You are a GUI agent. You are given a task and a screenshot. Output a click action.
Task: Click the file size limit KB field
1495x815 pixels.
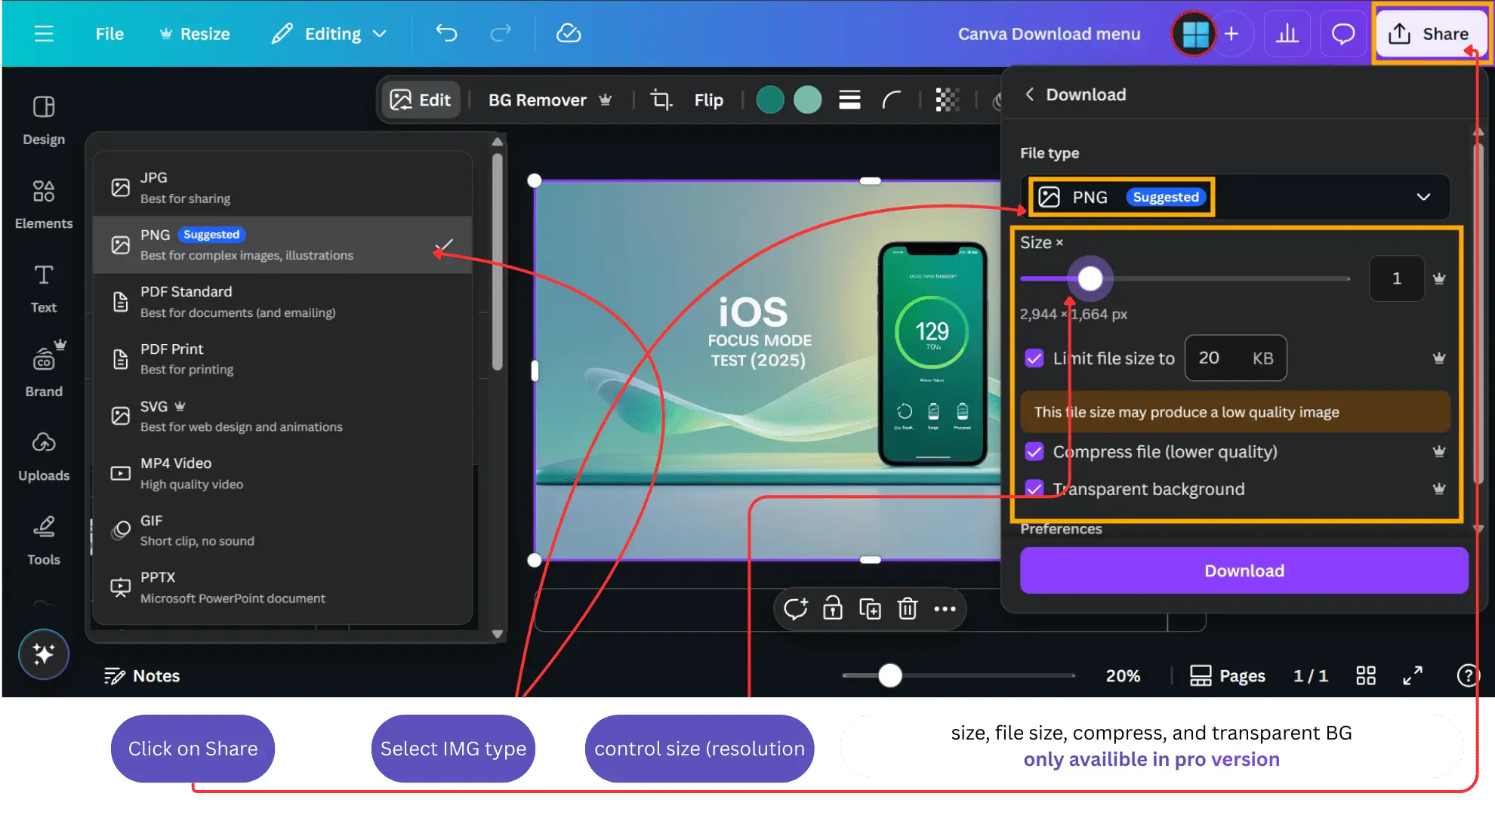click(1235, 358)
